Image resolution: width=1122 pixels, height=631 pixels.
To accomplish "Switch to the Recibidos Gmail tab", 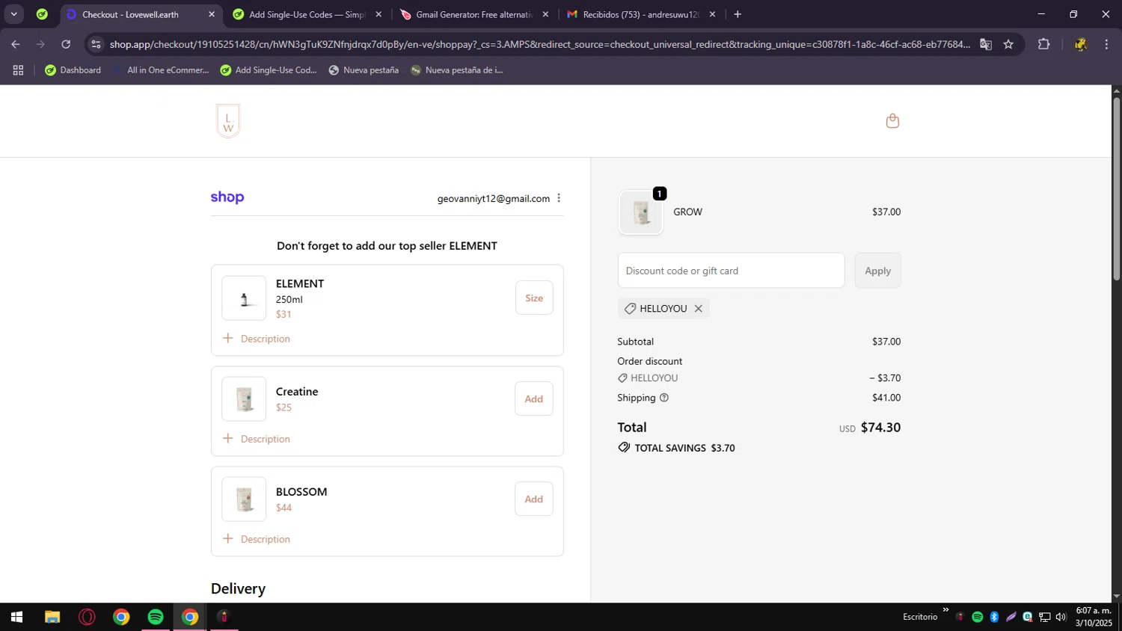I will pyautogui.click(x=641, y=14).
